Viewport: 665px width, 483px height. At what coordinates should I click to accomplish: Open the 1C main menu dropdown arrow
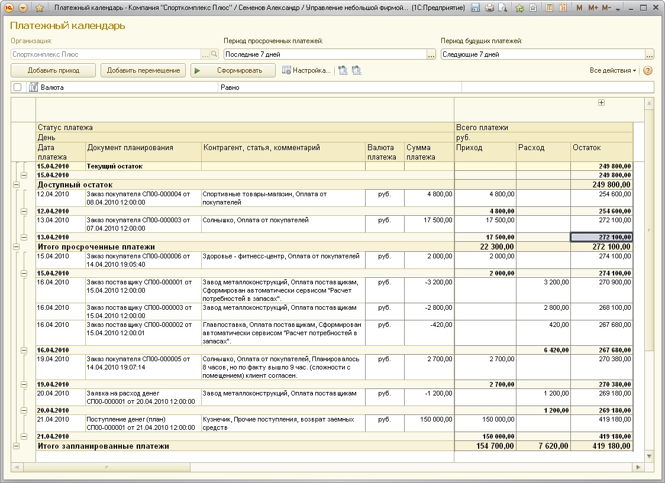pos(23,8)
